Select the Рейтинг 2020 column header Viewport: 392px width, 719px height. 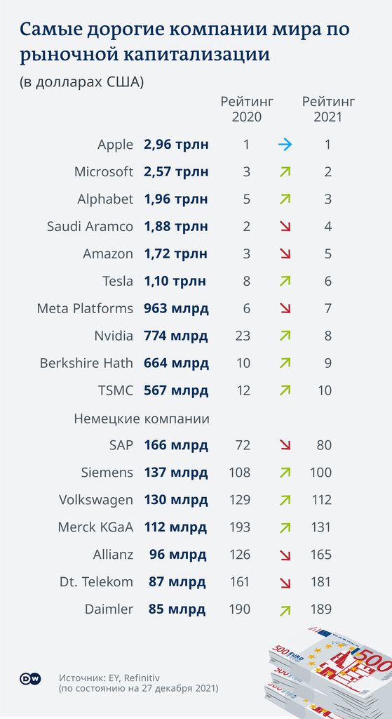[x=247, y=109]
